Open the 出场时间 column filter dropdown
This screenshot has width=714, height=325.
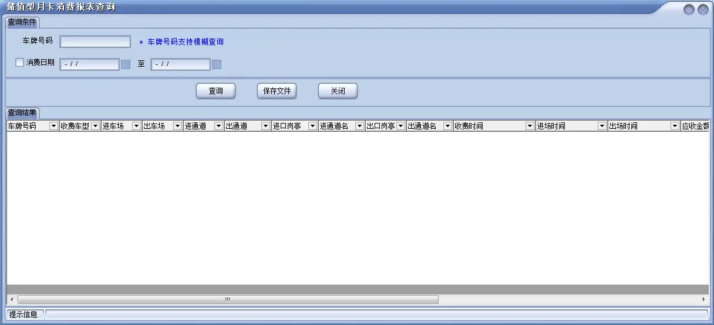(x=675, y=126)
